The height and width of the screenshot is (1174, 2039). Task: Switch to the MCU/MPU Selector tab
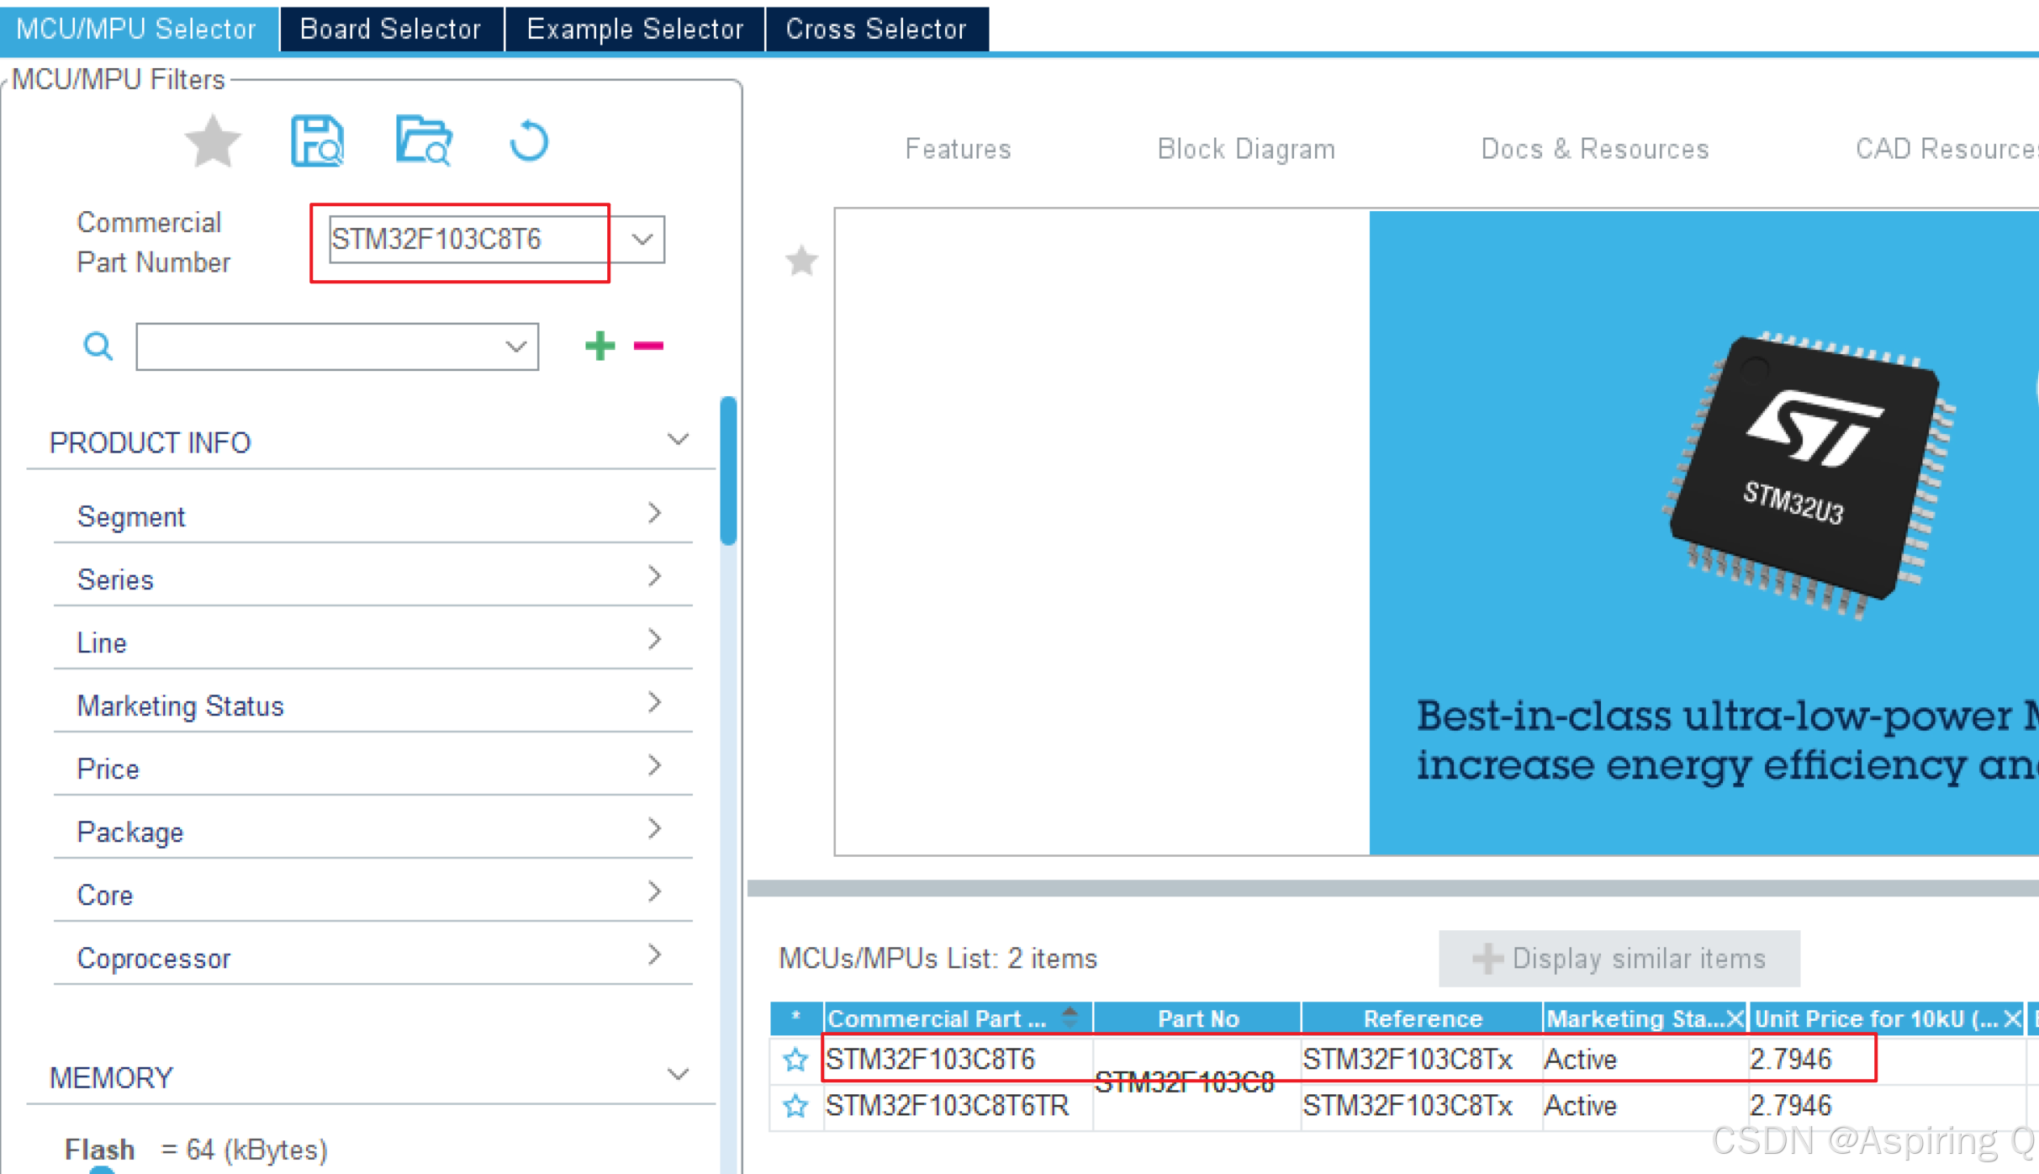point(137,29)
